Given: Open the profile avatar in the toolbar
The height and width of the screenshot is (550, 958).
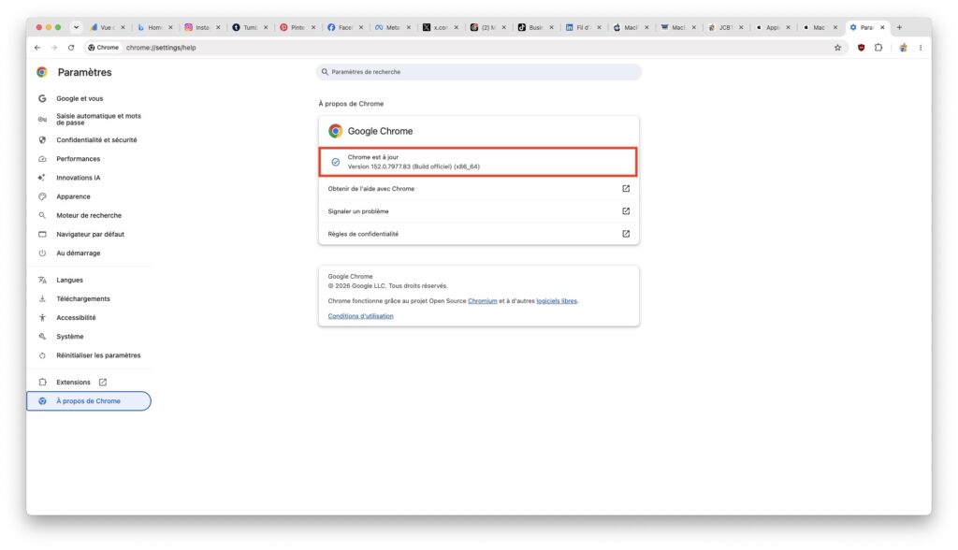Looking at the screenshot, I should pyautogui.click(x=903, y=48).
